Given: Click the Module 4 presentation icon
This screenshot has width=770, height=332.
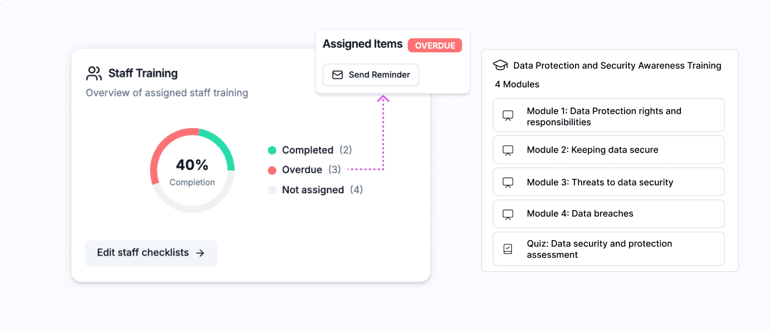Looking at the screenshot, I should (x=508, y=214).
